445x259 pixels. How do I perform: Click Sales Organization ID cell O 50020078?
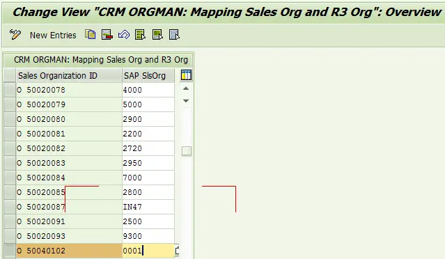(69, 90)
